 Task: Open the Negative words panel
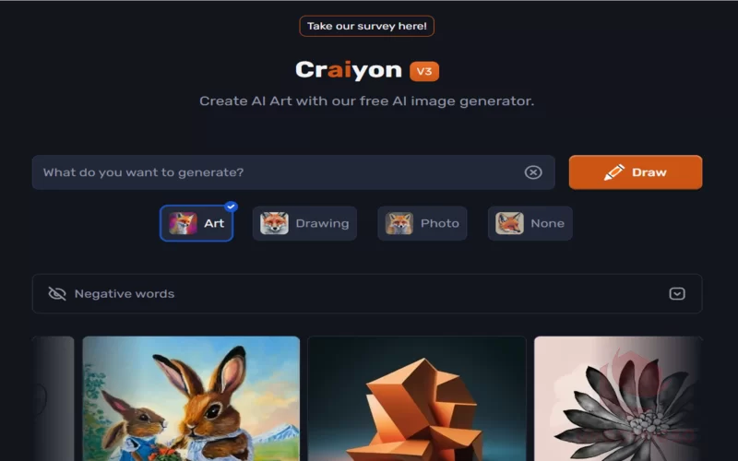pyautogui.click(x=367, y=293)
